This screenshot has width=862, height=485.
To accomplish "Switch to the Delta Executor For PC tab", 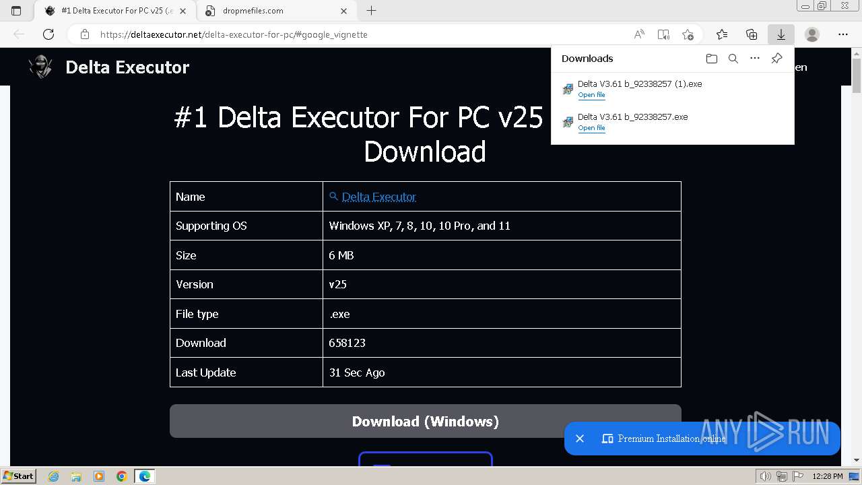I will tap(116, 11).
